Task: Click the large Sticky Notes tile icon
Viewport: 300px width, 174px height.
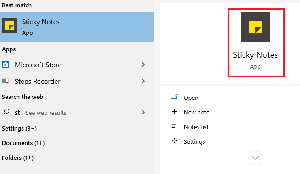Action: click(x=255, y=27)
